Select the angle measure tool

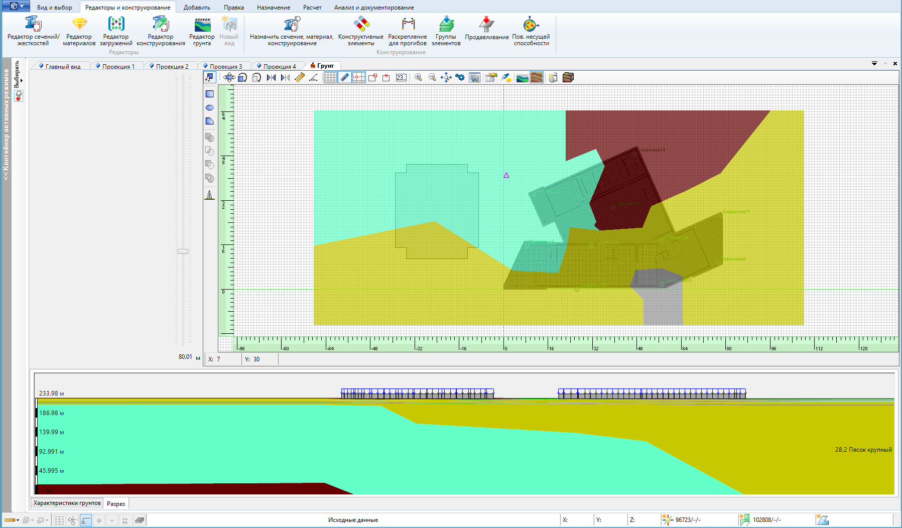pyautogui.click(x=313, y=77)
